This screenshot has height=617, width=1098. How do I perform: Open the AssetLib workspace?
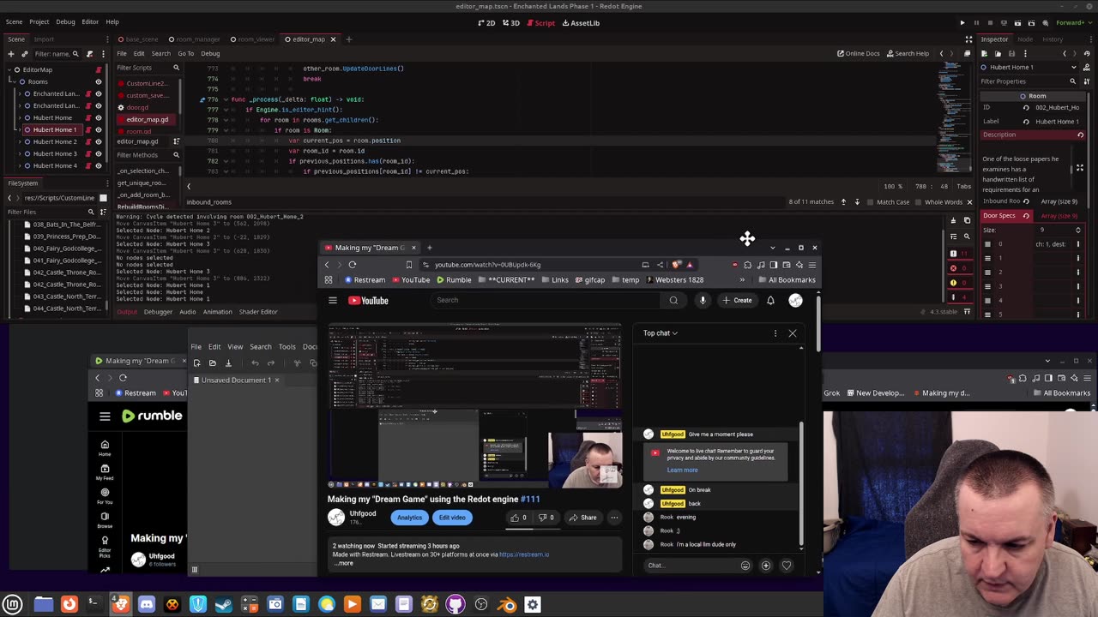click(581, 23)
